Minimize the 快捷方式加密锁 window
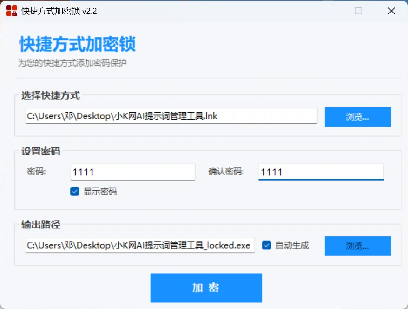 coord(326,11)
